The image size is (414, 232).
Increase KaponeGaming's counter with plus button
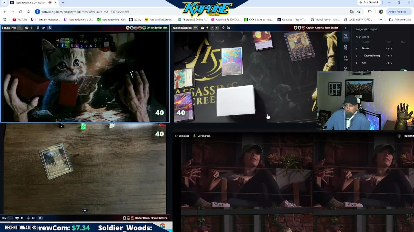click(x=217, y=28)
